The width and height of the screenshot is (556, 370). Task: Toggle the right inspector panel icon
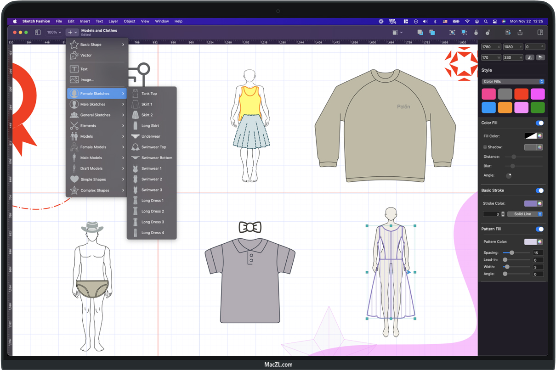540,33
